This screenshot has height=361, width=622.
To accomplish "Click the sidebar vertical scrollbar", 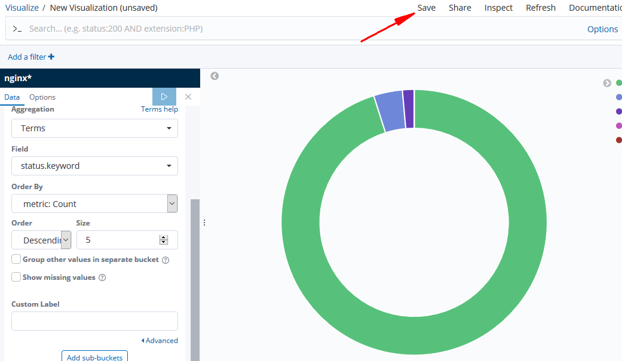I will click(195, 280).
